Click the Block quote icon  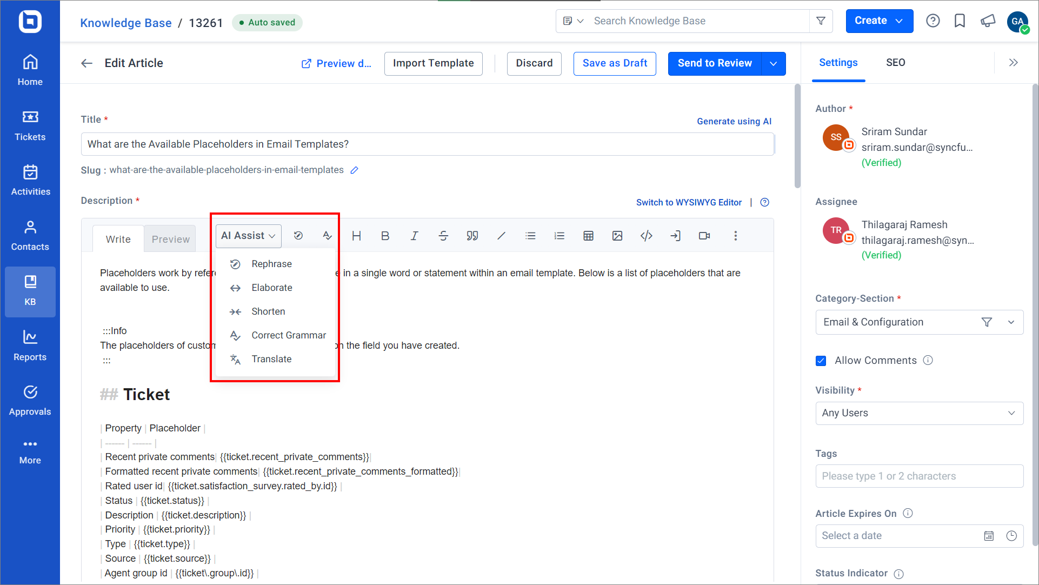coord(472,236)
